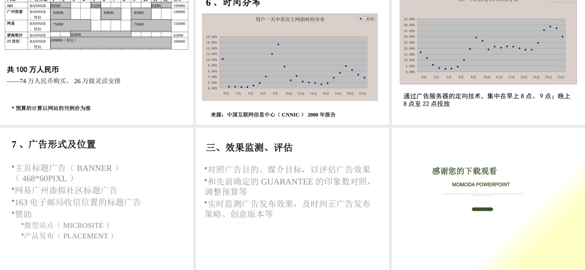585x270 pixels.
Task: Click the sub-bullet 产品发布（ PLACEMENT ）
Action: coord(69,236)
